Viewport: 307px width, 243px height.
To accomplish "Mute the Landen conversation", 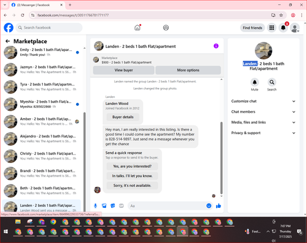I will tap(254, 82).
